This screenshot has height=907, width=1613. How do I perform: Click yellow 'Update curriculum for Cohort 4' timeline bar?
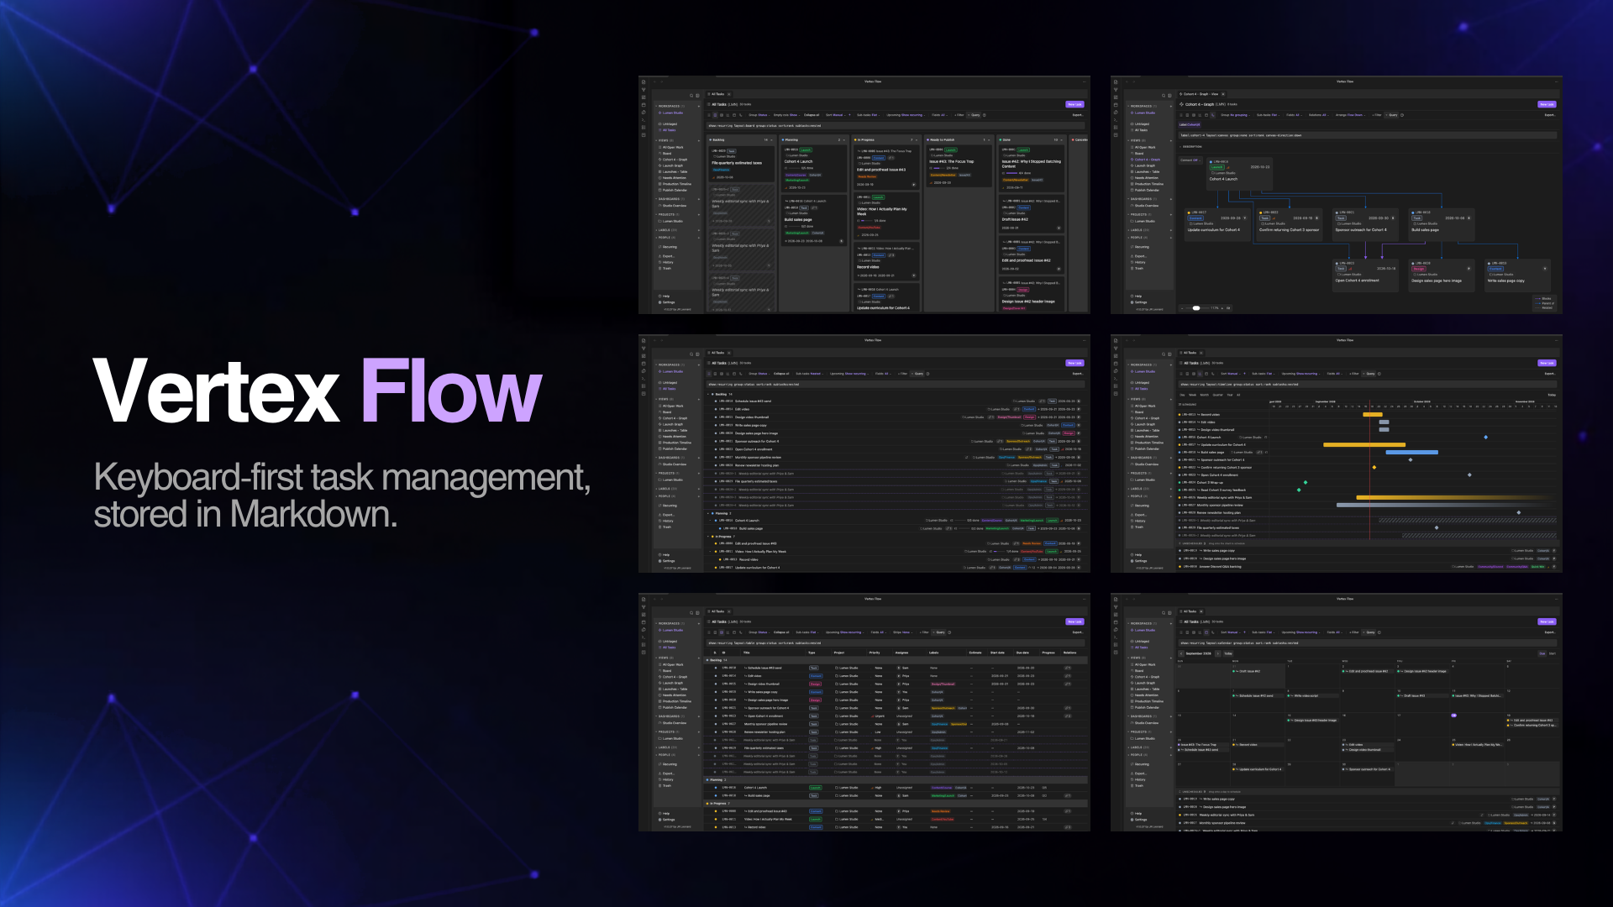[1364, 444]
